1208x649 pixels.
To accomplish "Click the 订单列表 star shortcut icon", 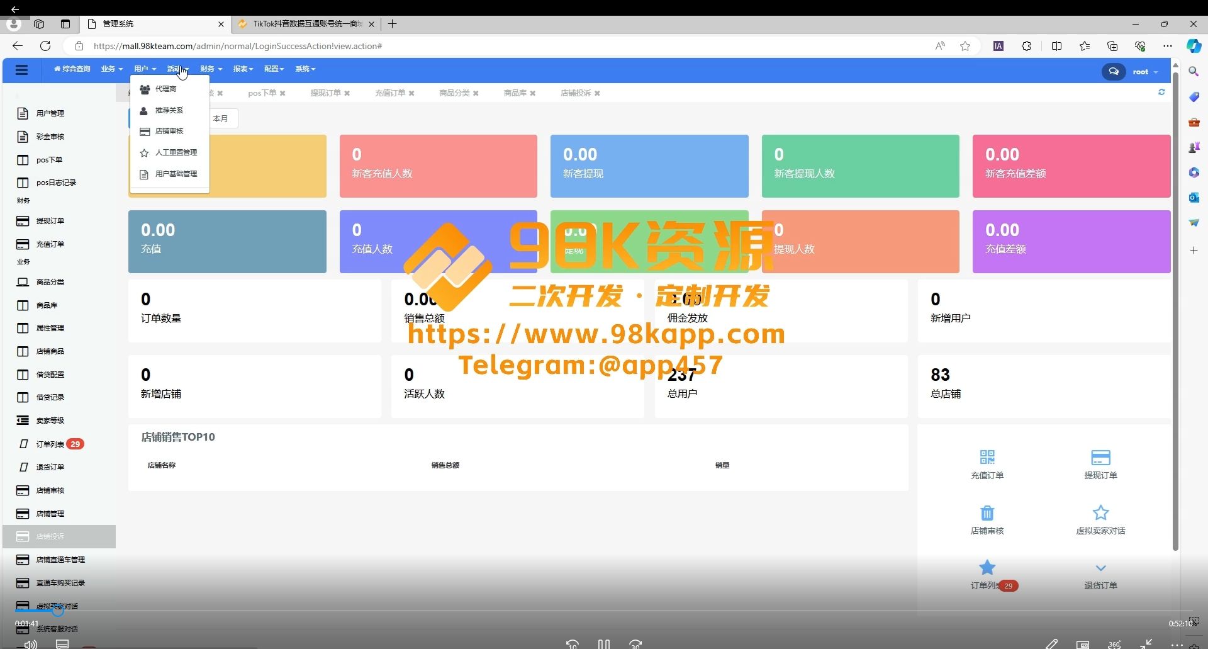I will [x=987, y=567].
